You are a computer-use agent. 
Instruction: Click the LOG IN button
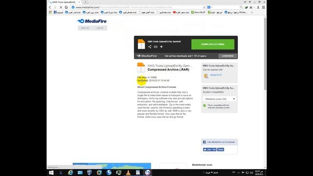click(x=100, y=28)
